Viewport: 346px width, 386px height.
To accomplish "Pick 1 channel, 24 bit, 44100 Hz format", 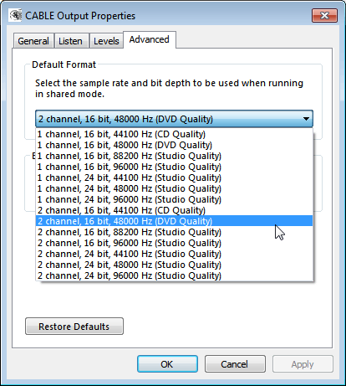I will coord(175,178).
